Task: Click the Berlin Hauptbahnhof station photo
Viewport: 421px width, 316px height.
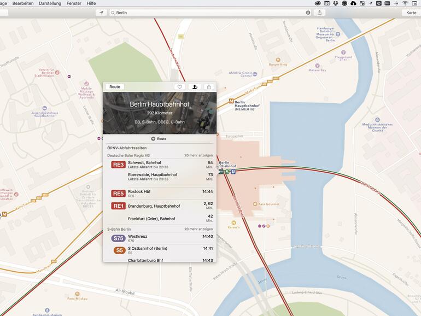Action: (160, 113)
